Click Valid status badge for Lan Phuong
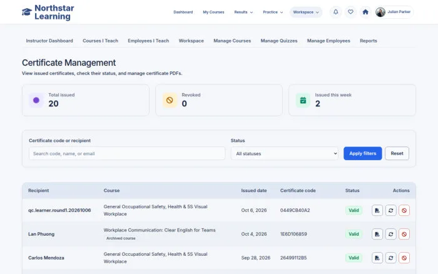 click(354, 234)
